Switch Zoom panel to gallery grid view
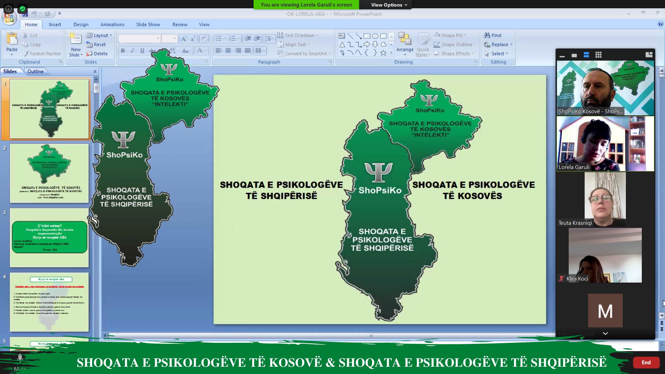Screen dimensions: 665x374 coord(598,55)
